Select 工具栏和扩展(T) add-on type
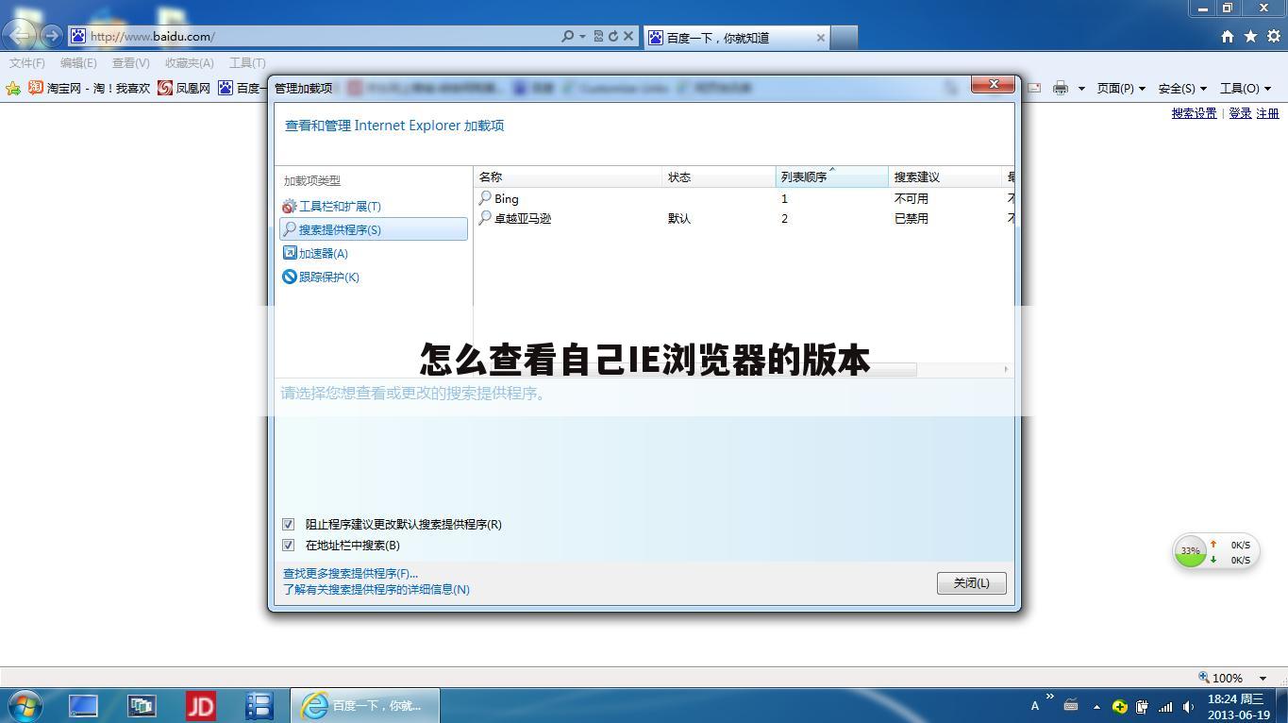1288x723 pixels. tap(331, 206)
